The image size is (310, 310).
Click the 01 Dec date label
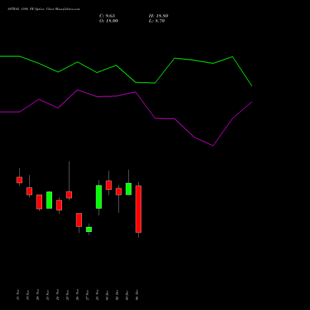pos(107,294)
